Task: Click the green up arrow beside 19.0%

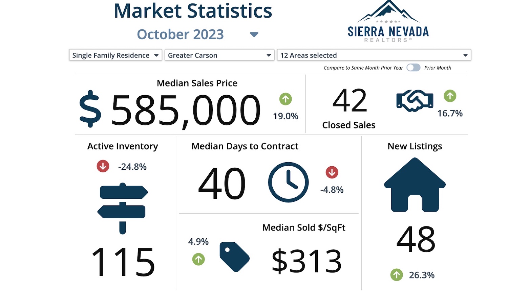Action: (x=285, y=99)
